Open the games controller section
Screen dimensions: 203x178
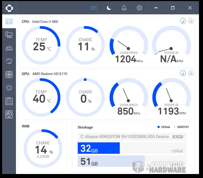click(9, 48)
